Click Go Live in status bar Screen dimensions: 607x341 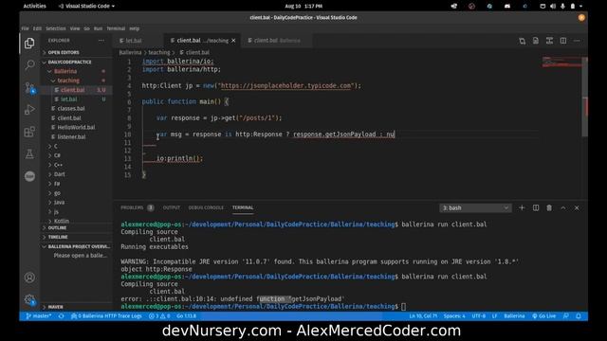click(543, 316)
